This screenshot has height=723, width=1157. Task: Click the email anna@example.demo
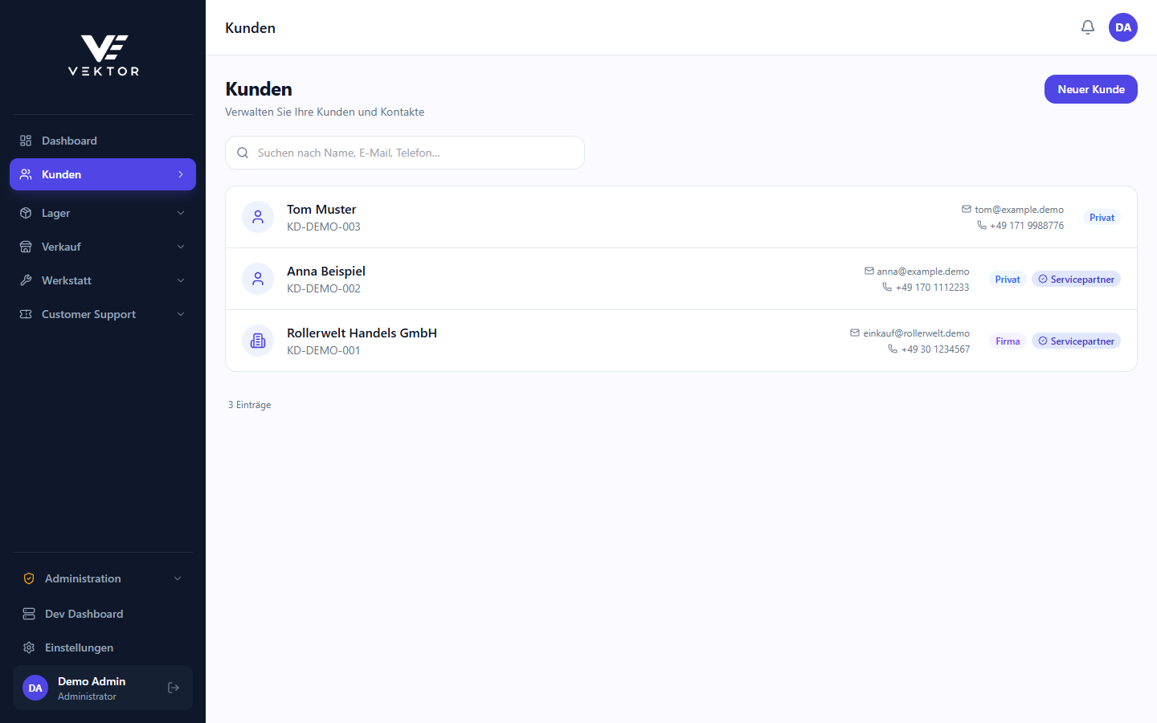click(x=923, y=272)
